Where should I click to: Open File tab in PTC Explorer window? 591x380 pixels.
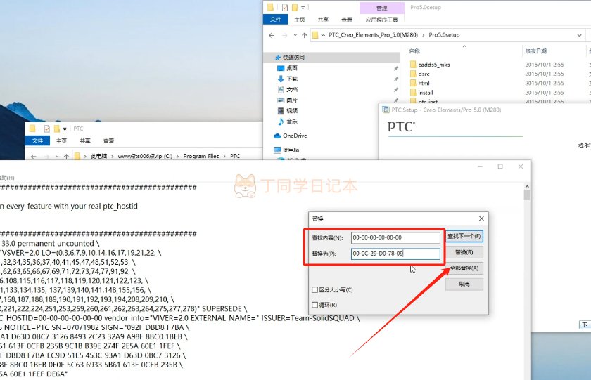coord(37,140)
